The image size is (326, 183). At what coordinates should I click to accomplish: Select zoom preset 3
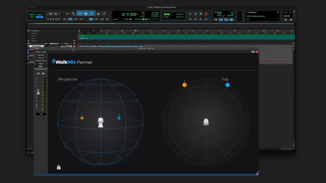53,19
